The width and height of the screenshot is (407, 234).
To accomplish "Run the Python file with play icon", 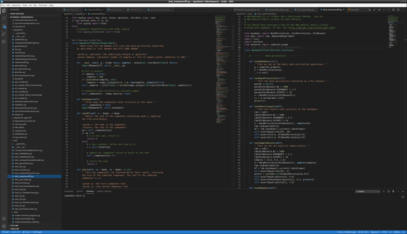I will coord(374,10).
